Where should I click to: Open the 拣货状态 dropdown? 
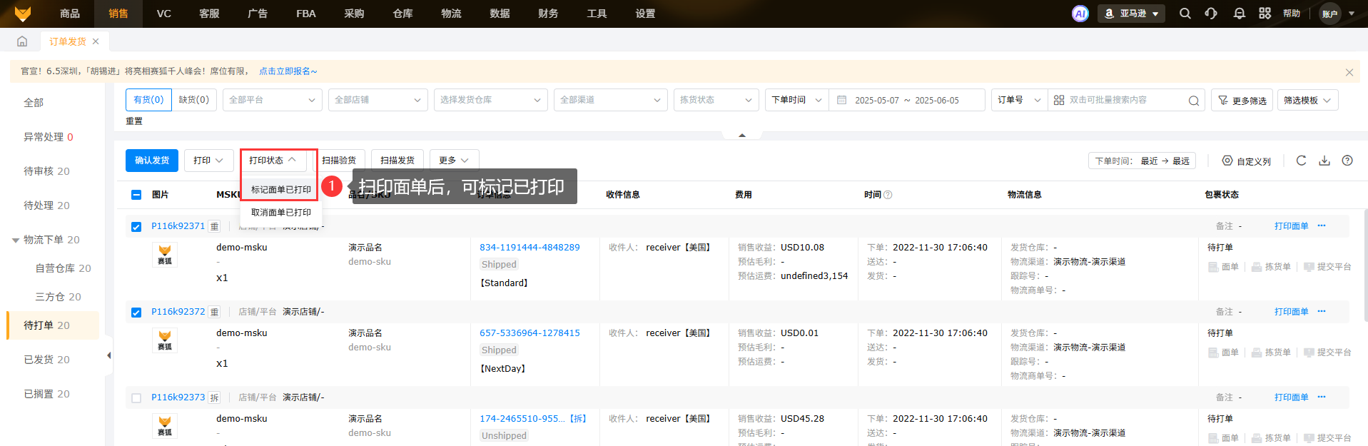(x=716, y=100)
